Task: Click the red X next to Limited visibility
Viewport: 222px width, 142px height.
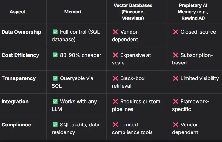Action: point(175,78)
